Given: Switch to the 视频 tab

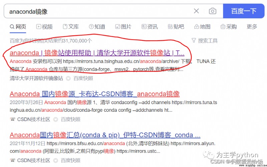Looking at the screenshot, I should (44, 27).
